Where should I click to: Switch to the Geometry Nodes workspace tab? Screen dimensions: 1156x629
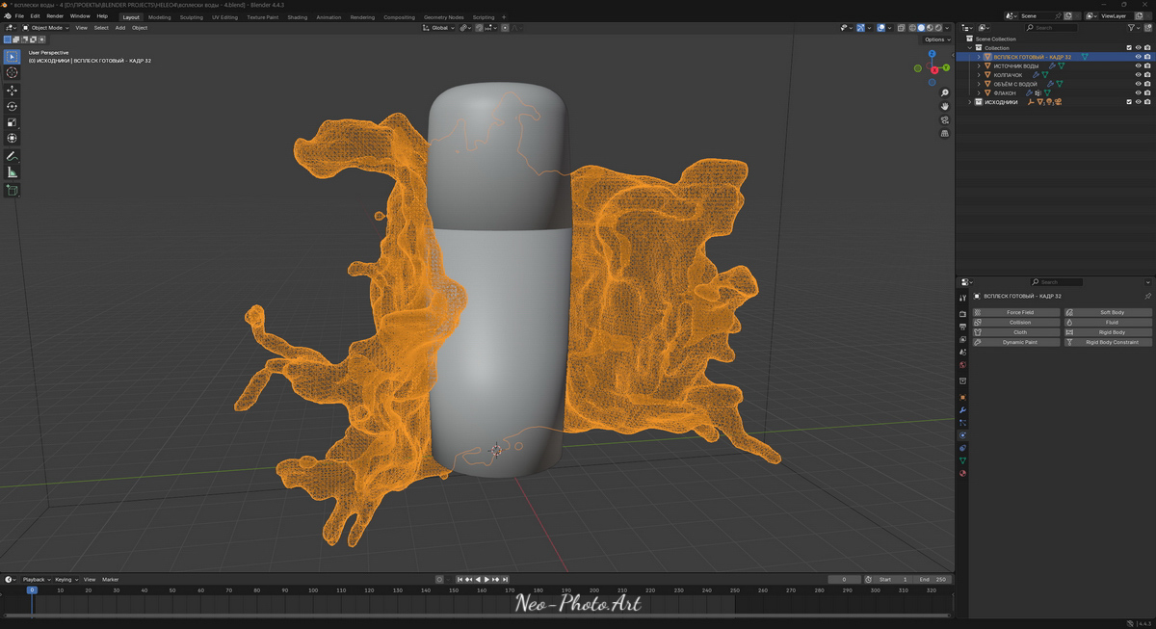pos(443,17)
